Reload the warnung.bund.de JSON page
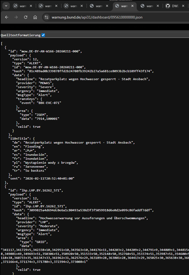This screenshot has width=189, height=275. click(x=26, y=17)
